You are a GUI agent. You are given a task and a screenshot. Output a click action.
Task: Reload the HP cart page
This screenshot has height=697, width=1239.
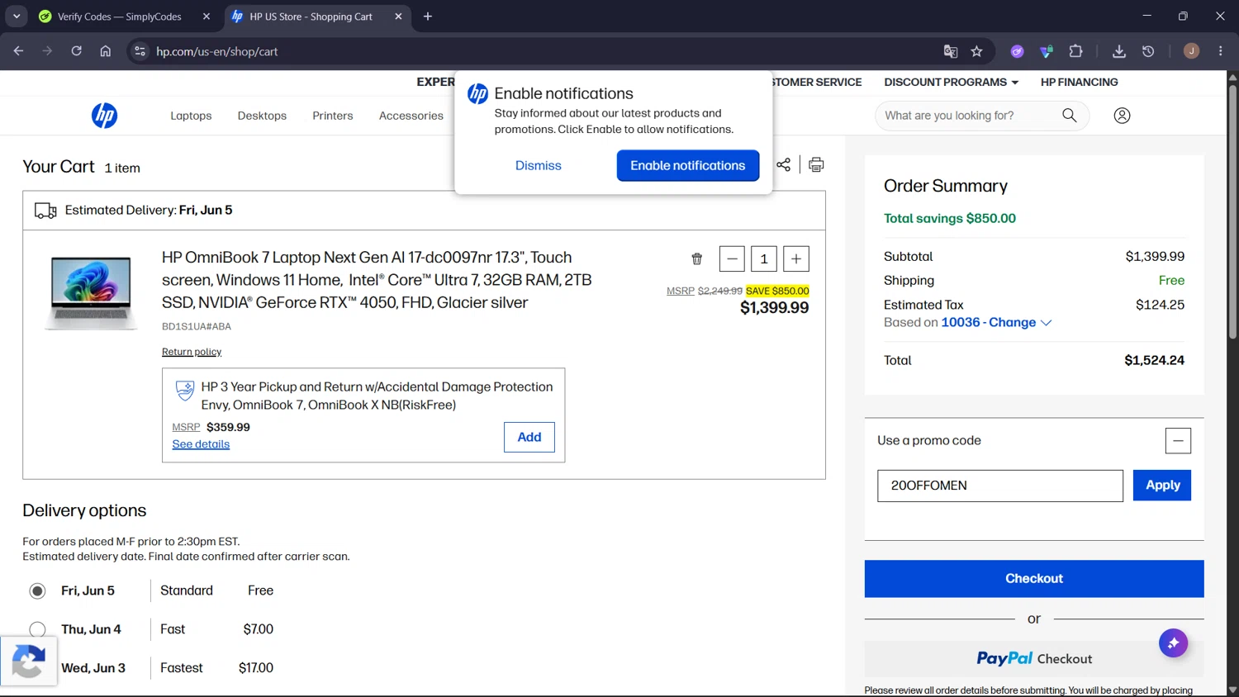pos(76,51)
